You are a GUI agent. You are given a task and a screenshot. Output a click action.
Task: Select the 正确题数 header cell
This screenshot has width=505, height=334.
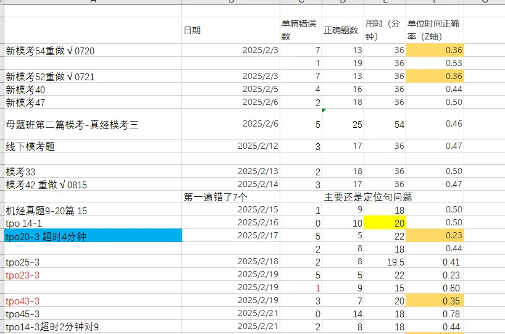pyautogui.click(x=343, y=30)
